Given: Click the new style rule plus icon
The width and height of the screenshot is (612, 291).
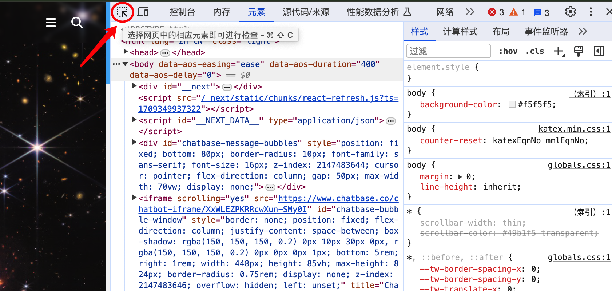Looking at the screenshot, I should pyautogui.click(x=559, y=51).
